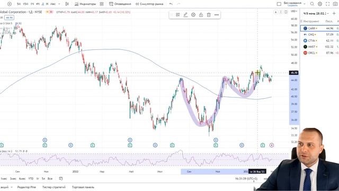This screenshot has width=339, height=191.
Task: Open the Редактор Pine tab
Action: (x=26, y=187)
